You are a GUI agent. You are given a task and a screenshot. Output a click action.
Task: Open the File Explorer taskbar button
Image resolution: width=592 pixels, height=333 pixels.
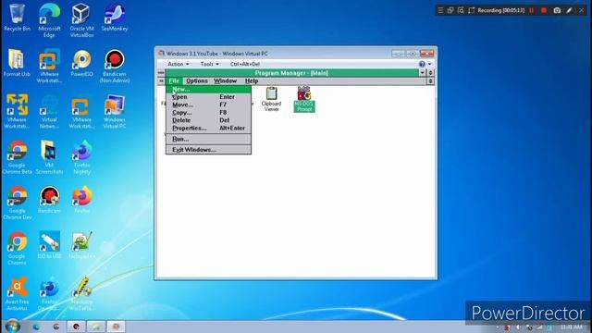point(96,327)
